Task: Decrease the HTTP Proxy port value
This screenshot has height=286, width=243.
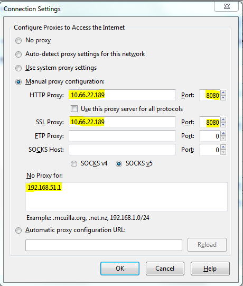Action: (x=223, y=98)
